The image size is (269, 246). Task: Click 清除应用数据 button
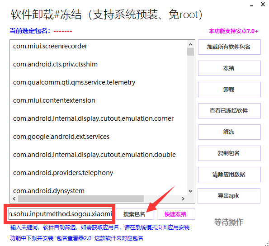[x=229, y=175]
